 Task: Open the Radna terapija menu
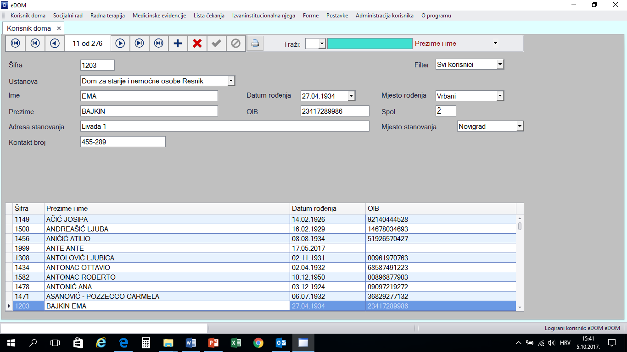pyautogui.click(x=107, y=16)
